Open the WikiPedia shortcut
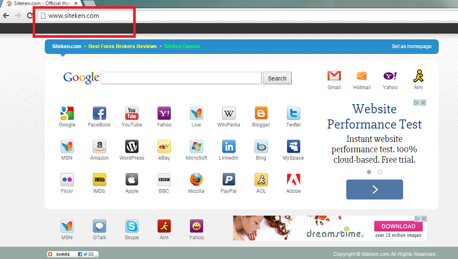This screenshot has height=259, width=458. 228,113
